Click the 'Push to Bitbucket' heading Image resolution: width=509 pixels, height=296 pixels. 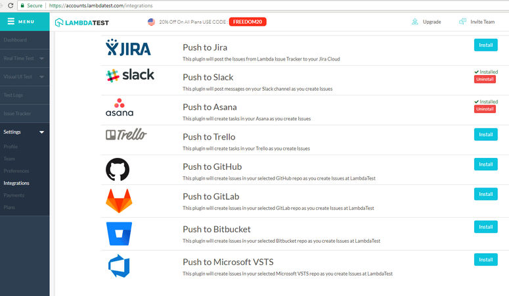click(x=217, y=230)
